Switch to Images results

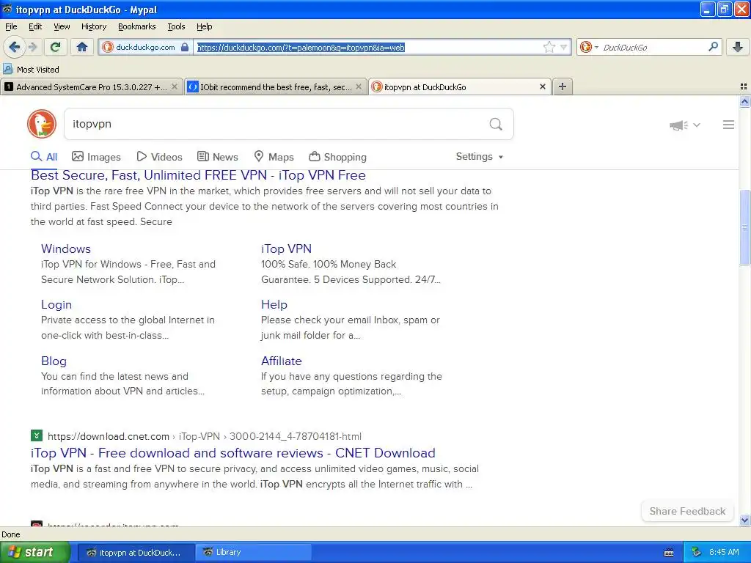(96, 157)
